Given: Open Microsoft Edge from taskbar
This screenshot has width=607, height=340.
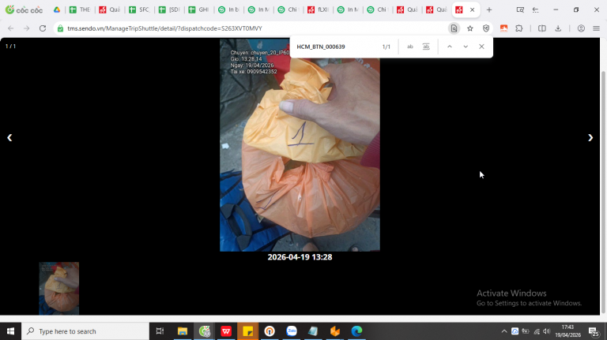Looking at the screenshot, I should [x=356, y=331].
